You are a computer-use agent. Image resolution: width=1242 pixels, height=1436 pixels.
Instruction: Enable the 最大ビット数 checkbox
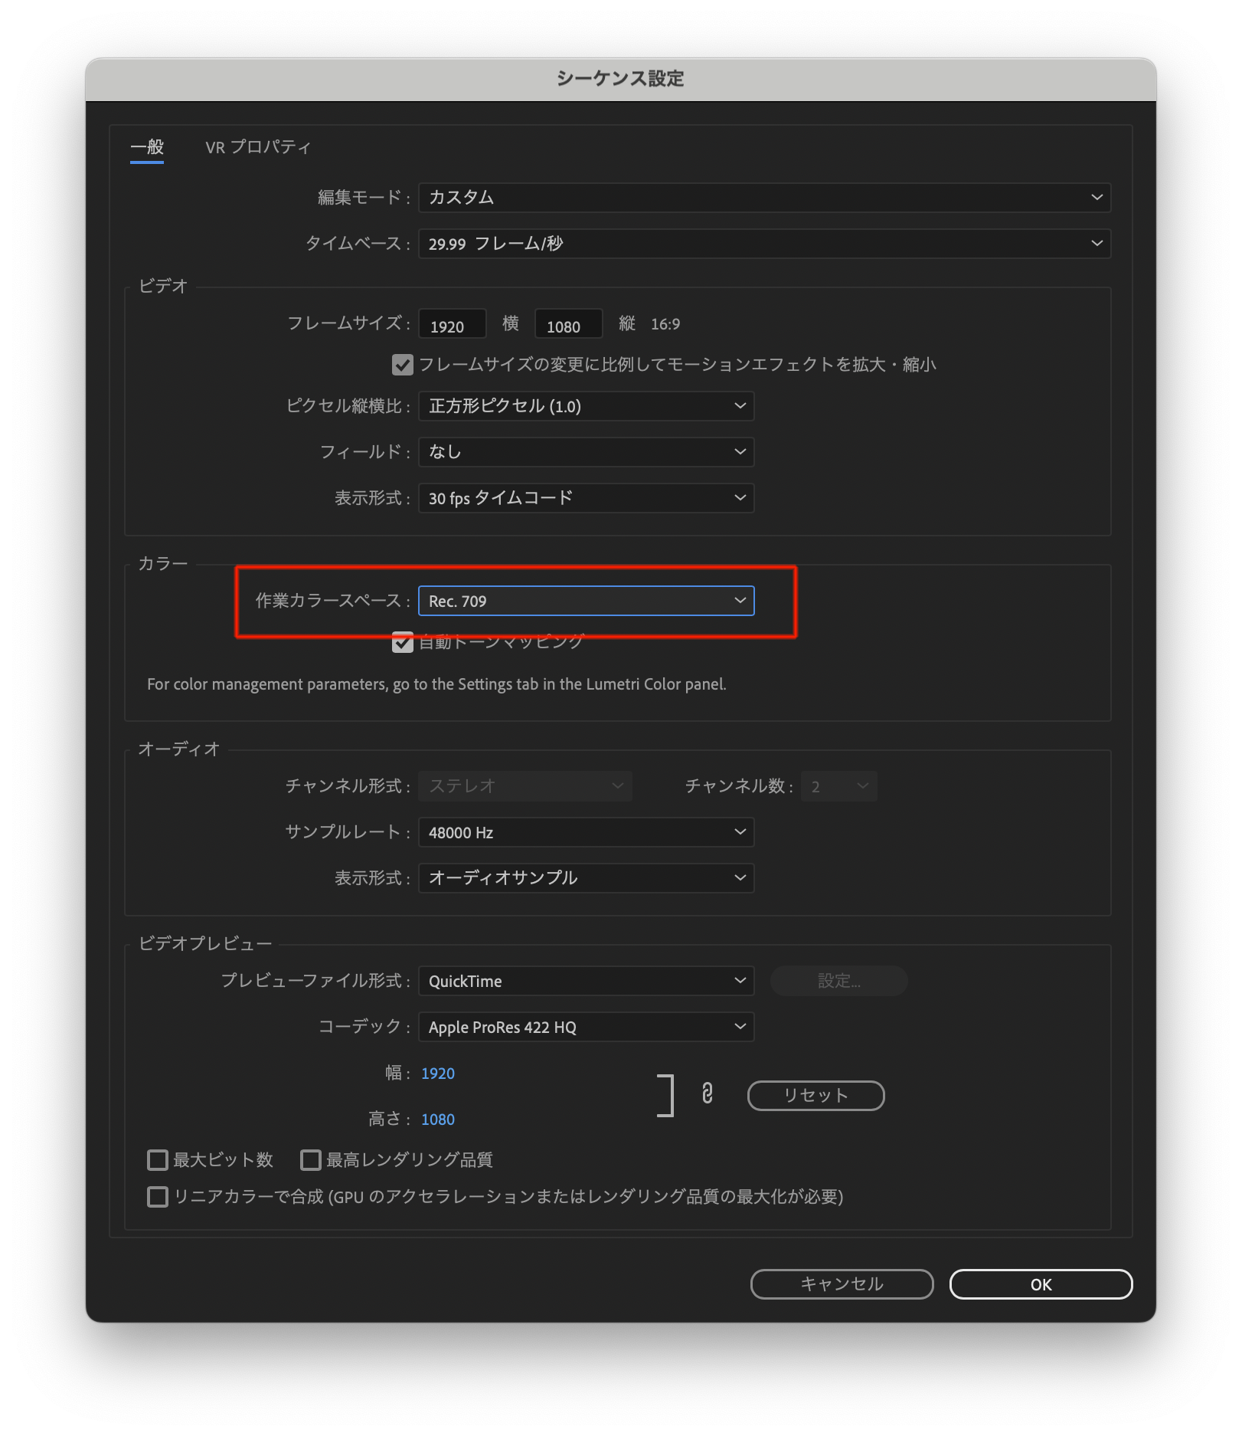pyautogui.click(x=158, y=1160)
